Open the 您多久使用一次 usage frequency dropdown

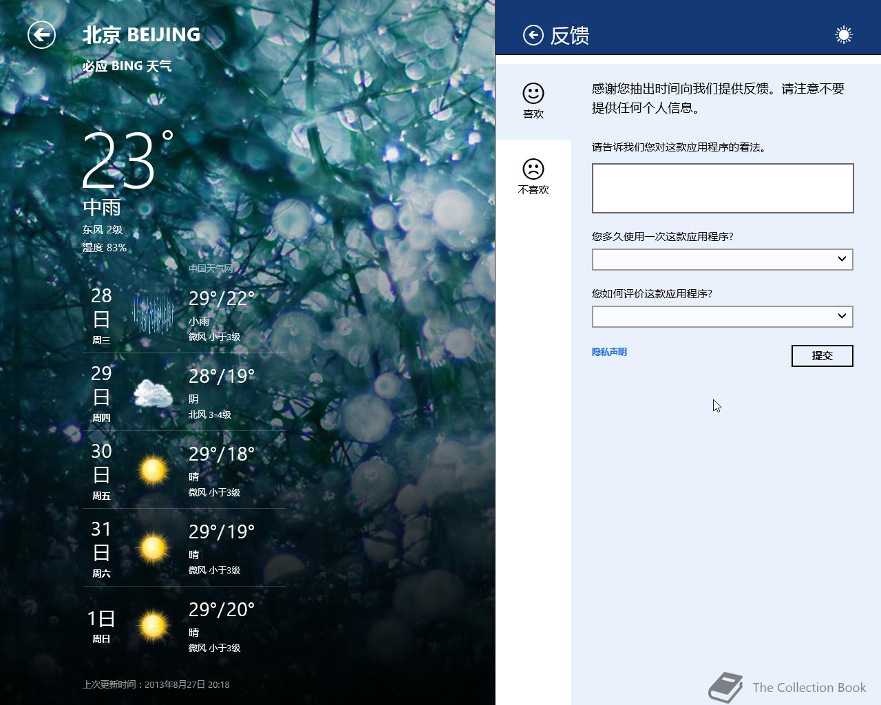pos(723,259)
